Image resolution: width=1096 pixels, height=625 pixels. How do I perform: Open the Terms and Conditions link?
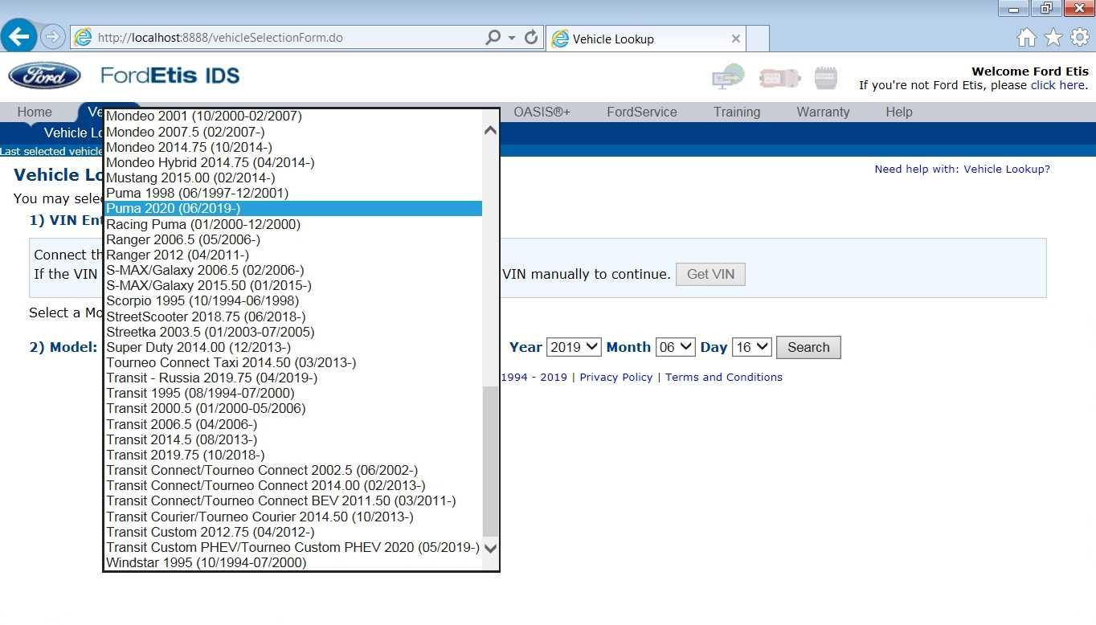[x=724, y=377]
